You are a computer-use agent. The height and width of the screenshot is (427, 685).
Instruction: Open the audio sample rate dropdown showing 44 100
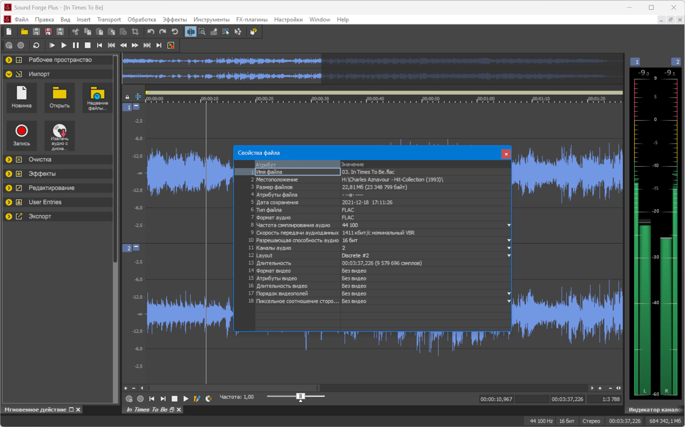coord(509,225)
